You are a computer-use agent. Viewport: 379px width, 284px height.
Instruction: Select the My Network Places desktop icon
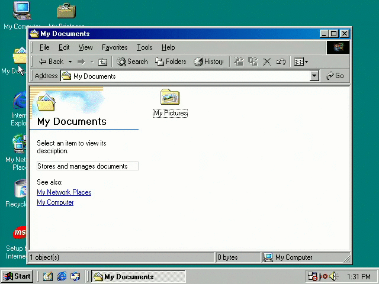20,143
